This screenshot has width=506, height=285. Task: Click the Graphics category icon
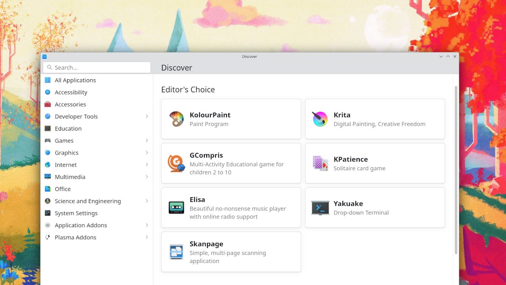click(x=48, y=153)
